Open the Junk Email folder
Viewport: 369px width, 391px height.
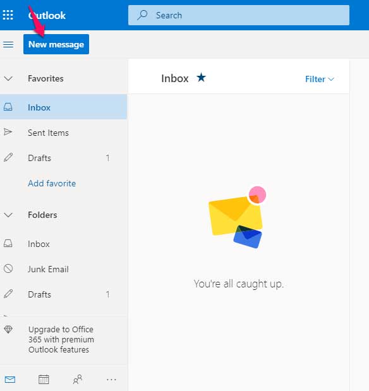tap(63, 269)
